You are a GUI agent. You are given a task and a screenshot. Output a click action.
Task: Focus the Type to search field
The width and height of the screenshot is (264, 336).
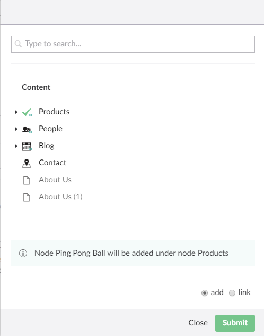point(133,44)
